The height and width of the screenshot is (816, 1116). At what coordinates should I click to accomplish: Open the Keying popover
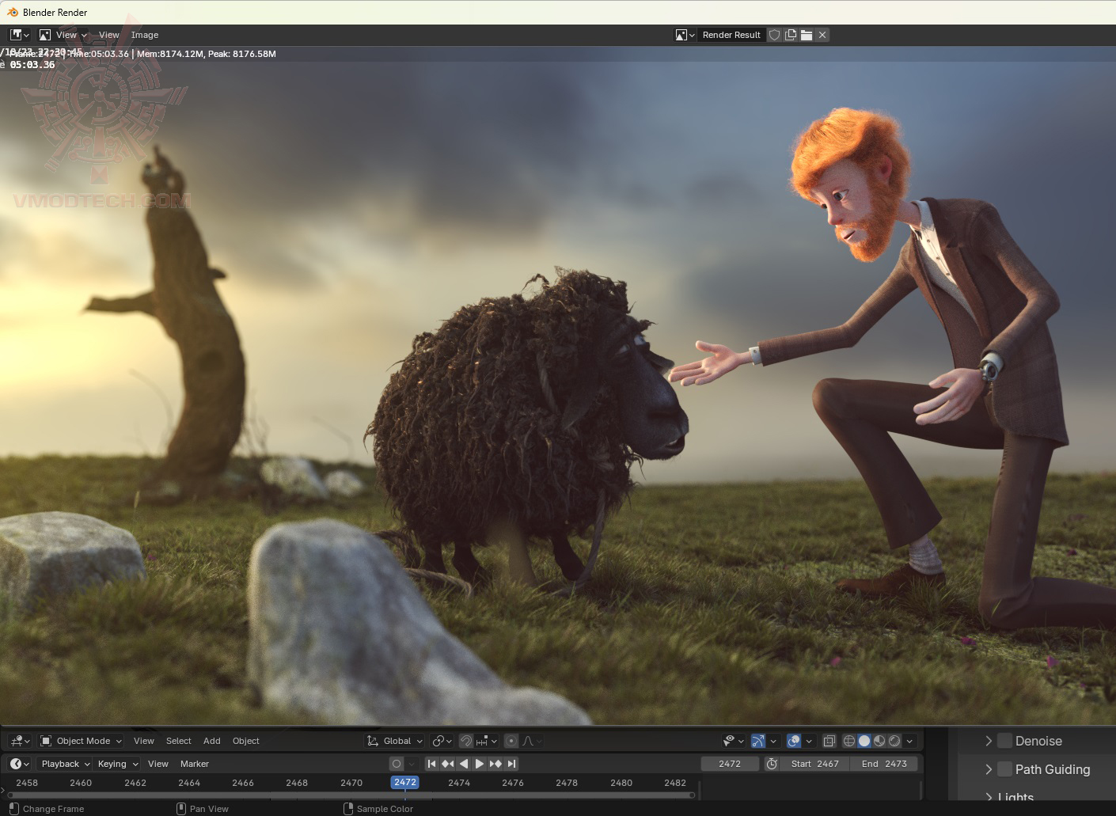pos(117,764)
